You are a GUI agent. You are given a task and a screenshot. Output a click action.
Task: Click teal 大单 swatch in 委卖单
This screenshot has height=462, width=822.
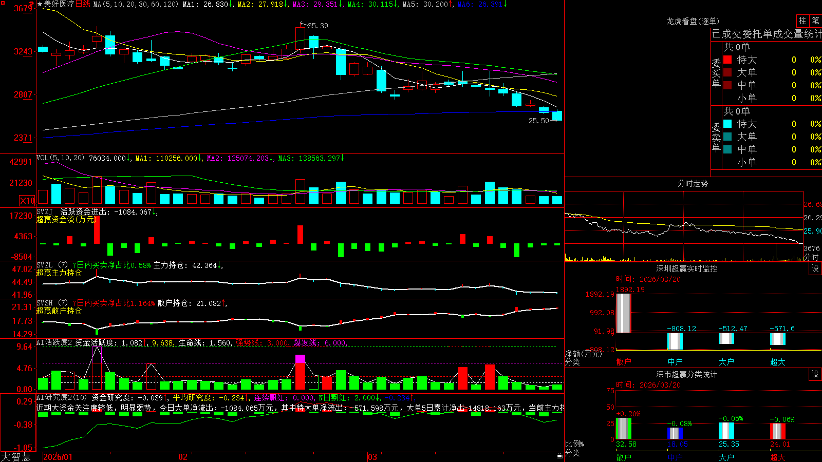[x=727, y=137]
